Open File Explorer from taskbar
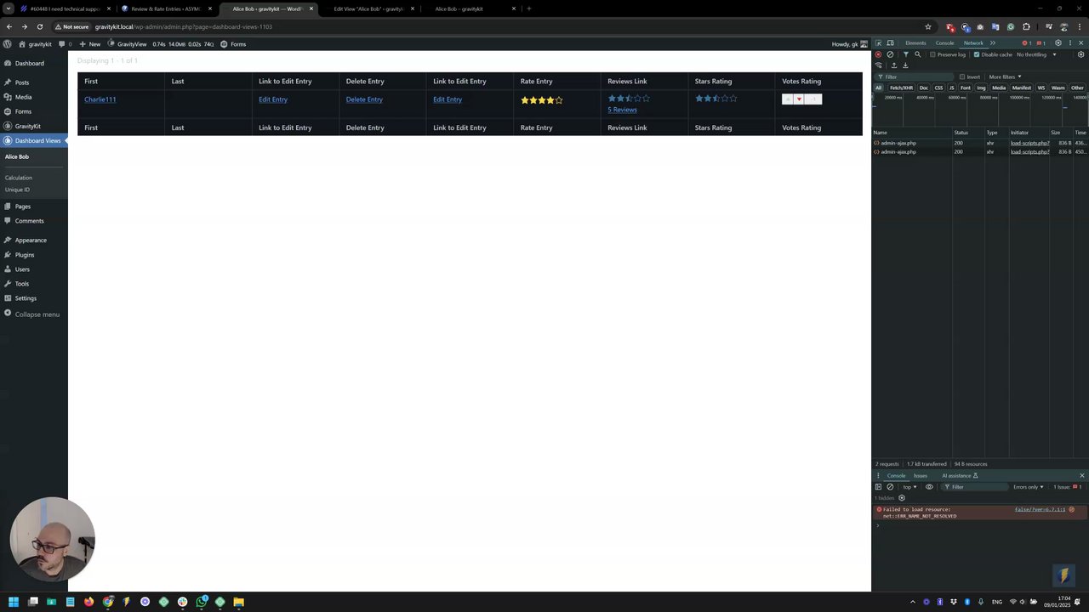Image resolution: width=1089 pixels, height=612 pixels. 239,602
